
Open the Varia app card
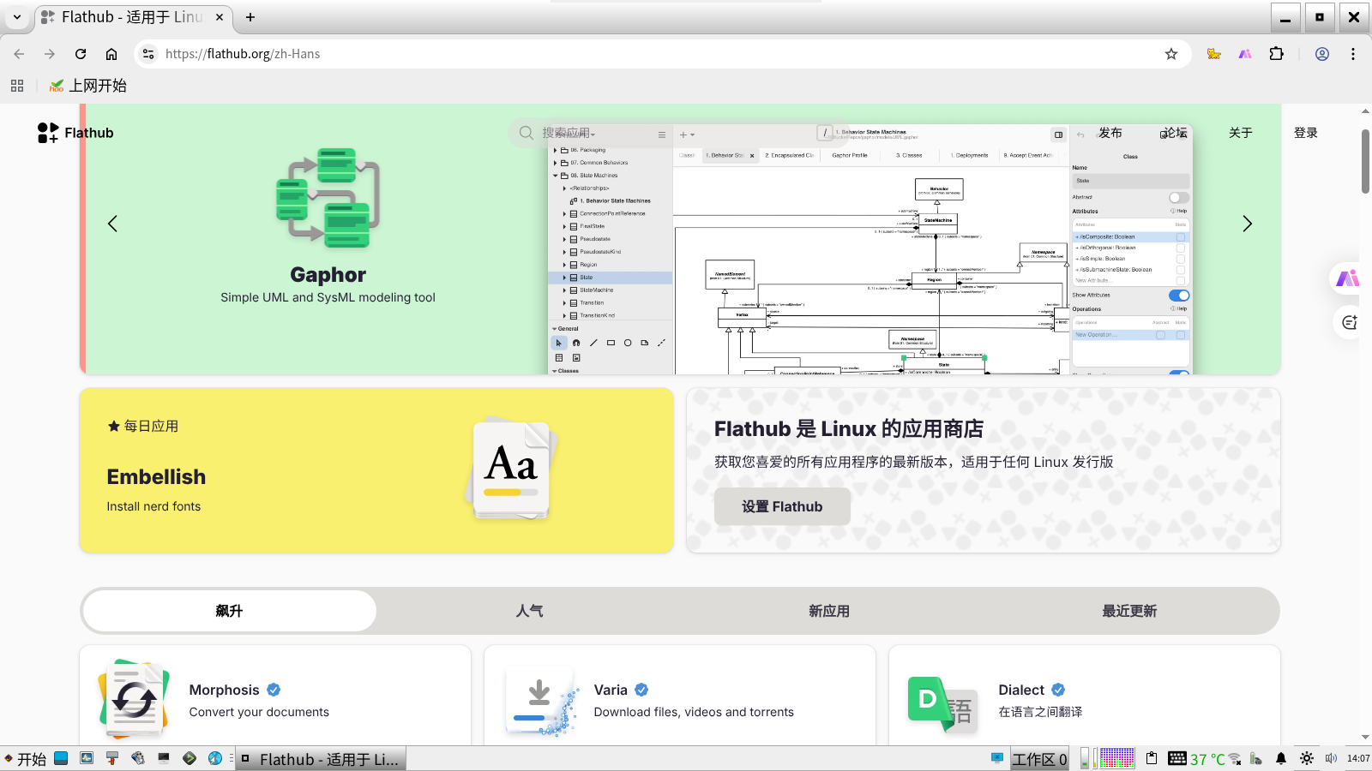680,696
